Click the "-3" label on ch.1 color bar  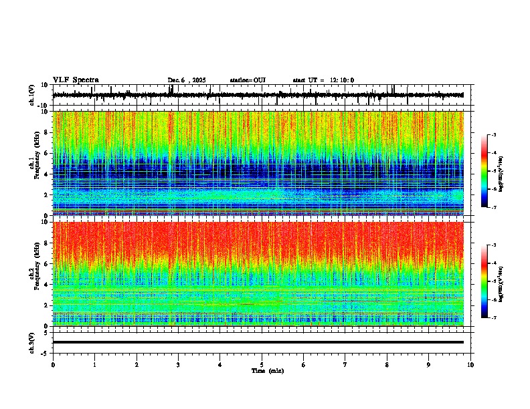[493, 134]
